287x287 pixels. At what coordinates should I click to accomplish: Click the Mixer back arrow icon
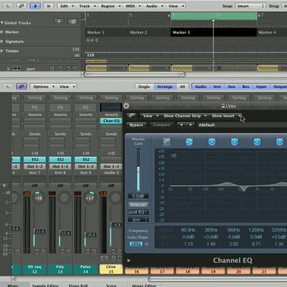coord(8,87)
